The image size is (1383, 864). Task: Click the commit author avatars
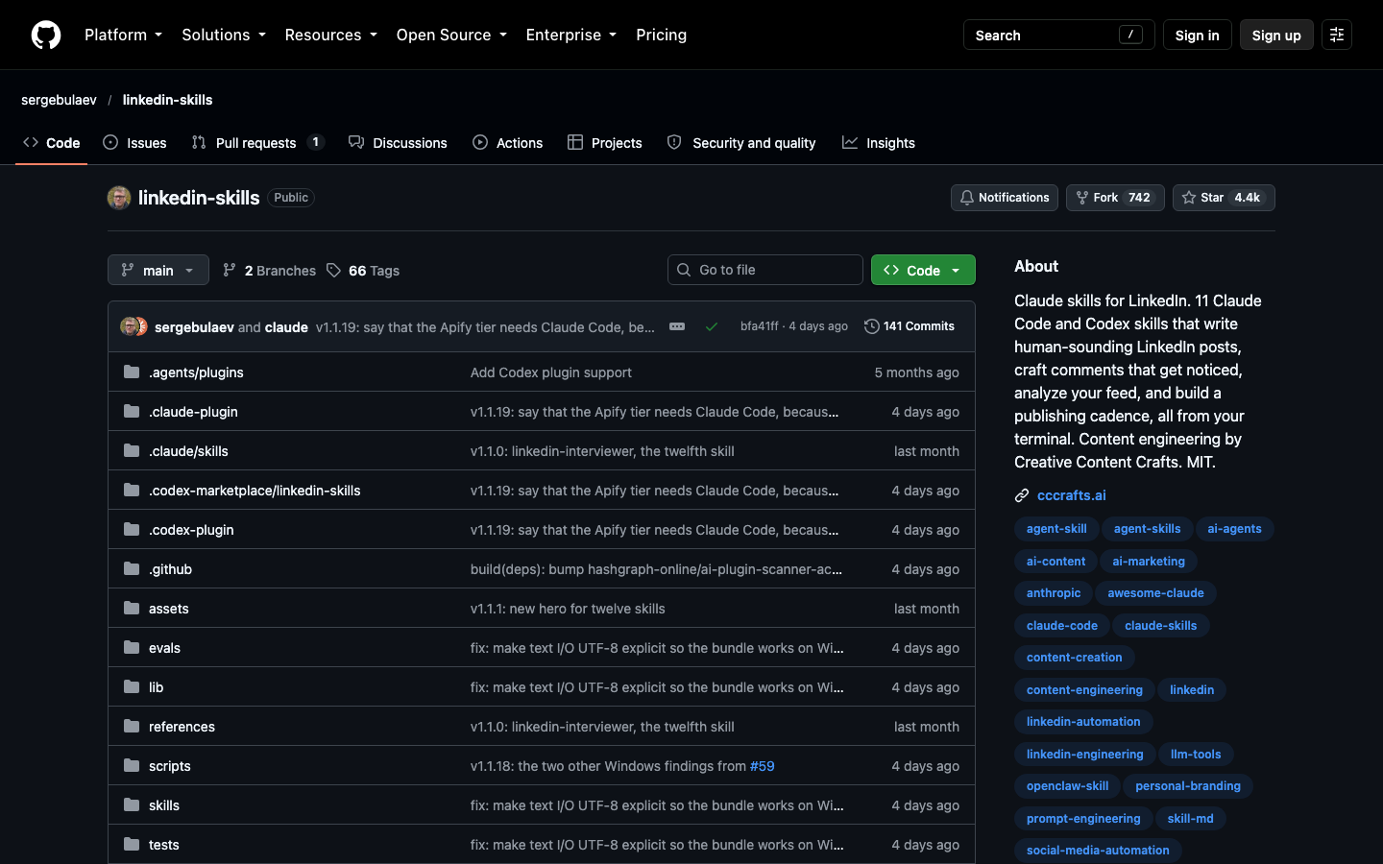[133, 326]
